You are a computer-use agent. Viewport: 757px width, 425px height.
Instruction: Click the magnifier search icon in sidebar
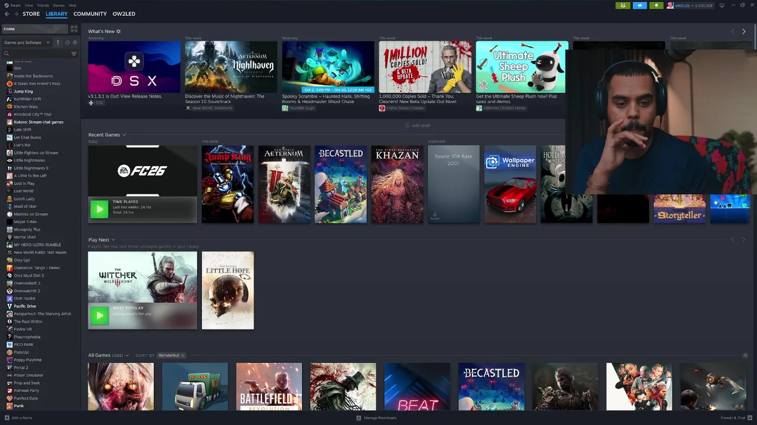coord(7,54)
